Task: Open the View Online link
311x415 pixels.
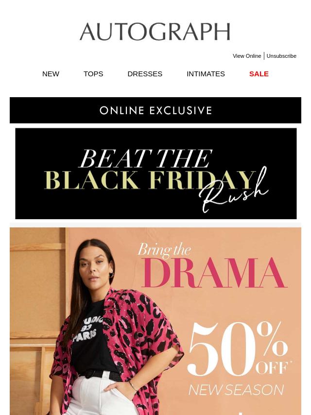Action: (x=247, y=56)
